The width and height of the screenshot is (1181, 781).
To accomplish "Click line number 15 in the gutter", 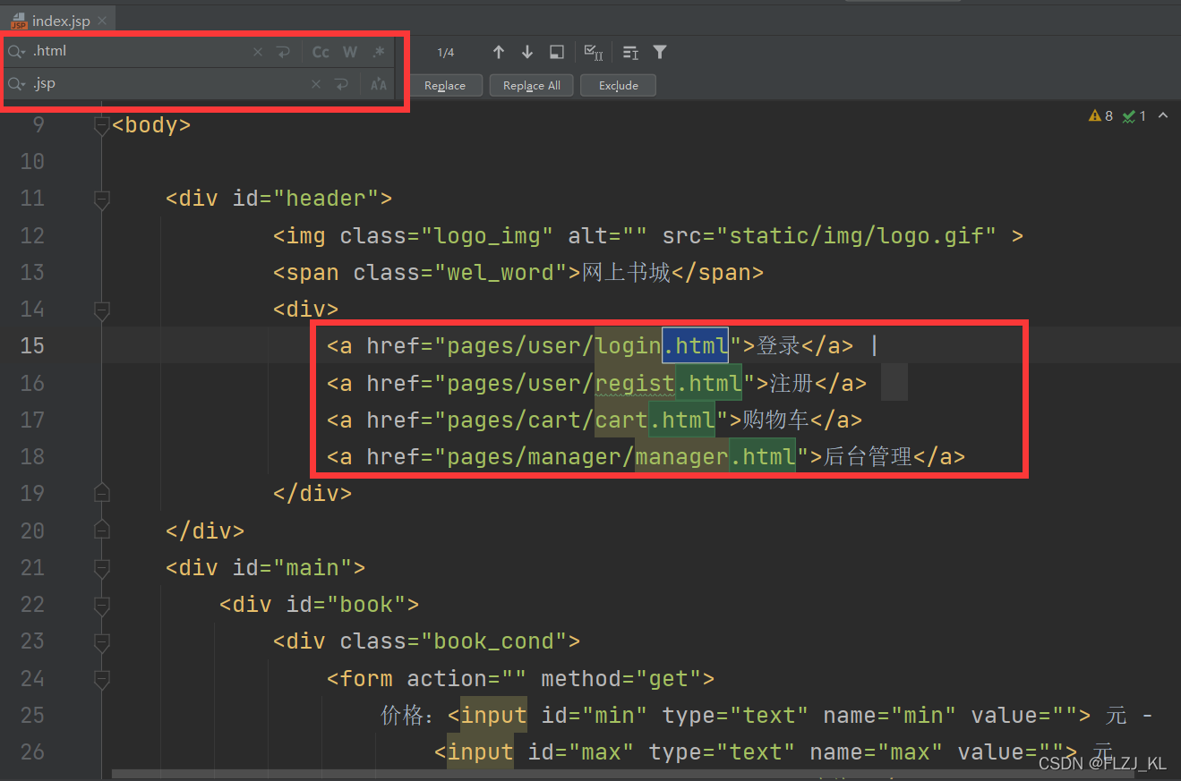I will [32, 346].
